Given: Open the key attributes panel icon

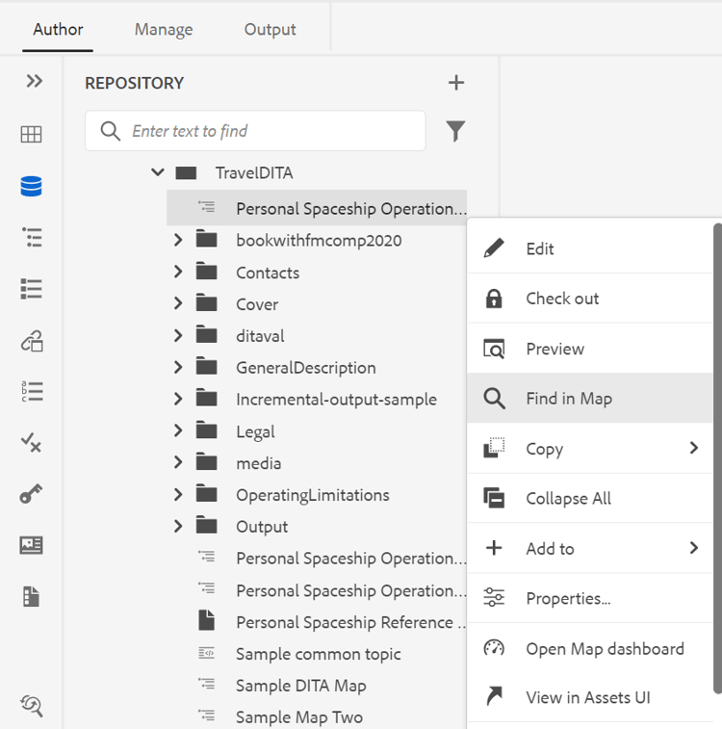Looking at the screenshot, I should pyautogui.click(x=31, y=494).
